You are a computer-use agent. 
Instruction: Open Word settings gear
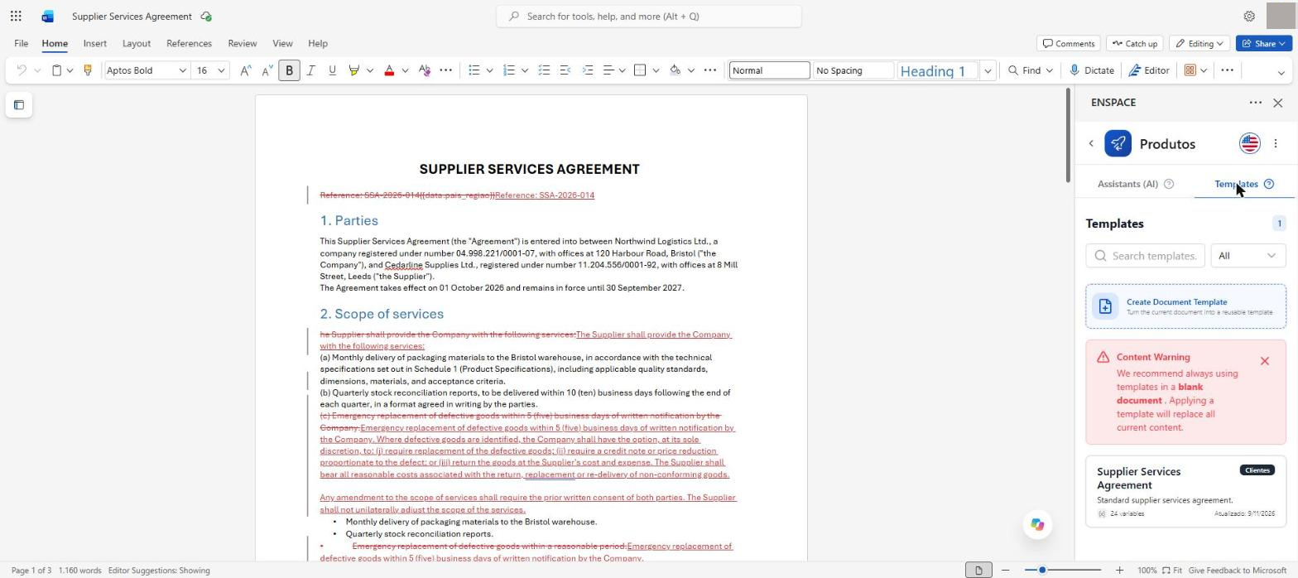point(1249,16)
